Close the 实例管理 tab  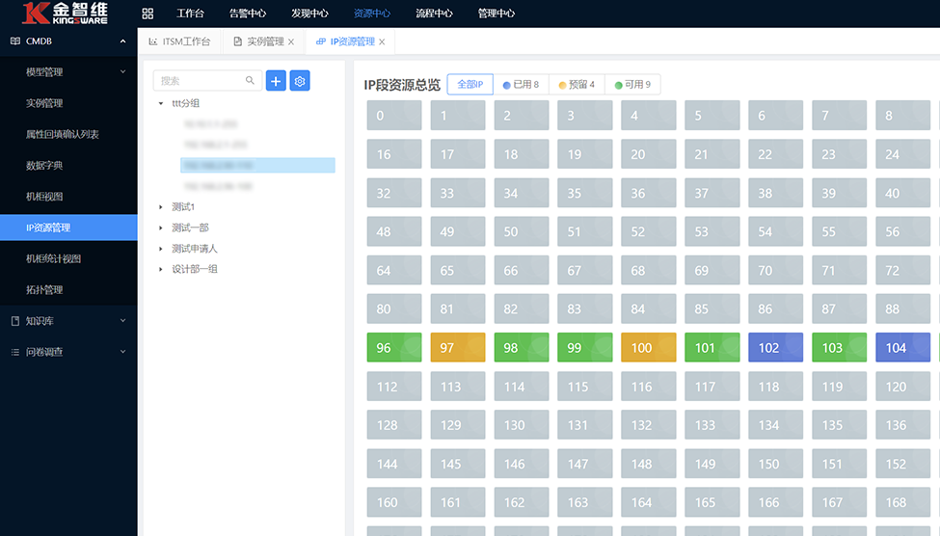291,42
